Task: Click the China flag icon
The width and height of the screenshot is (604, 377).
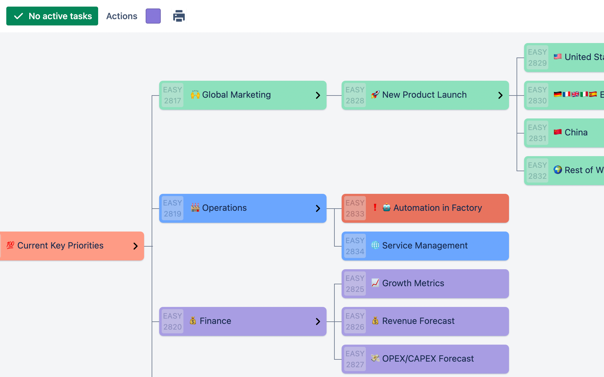Action: click(558, 132)
